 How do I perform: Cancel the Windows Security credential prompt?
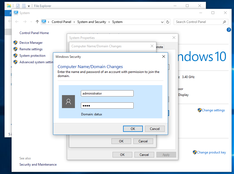click(155, 129)
